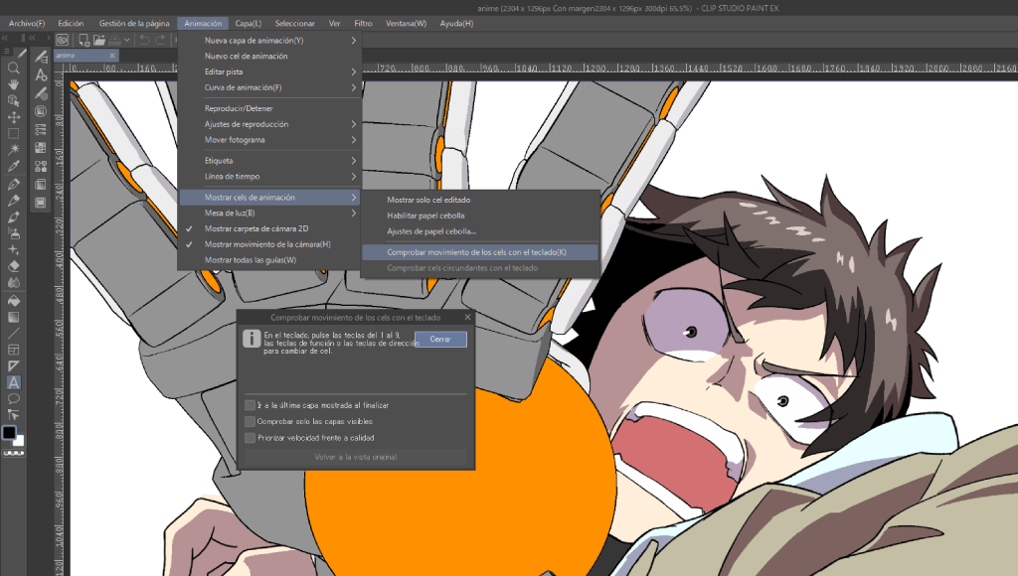1018x576 pixels.
Task: Click the Undo arrow in command bar
Action: click(145, 40)
